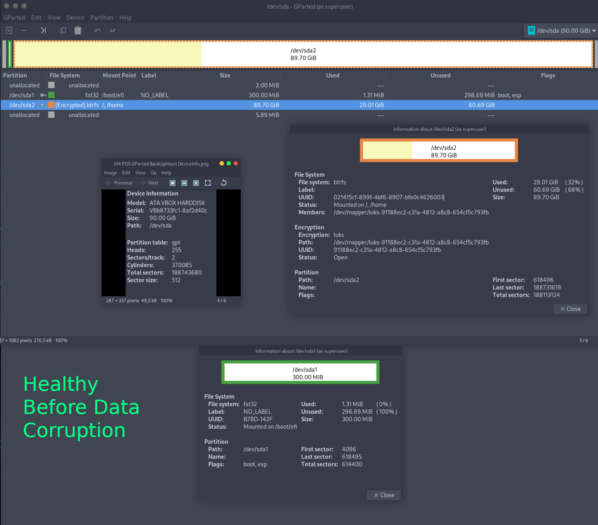Open Go menu in image viewer window
Viewport: 598px width, 525px height.
(x=153, y=173)
